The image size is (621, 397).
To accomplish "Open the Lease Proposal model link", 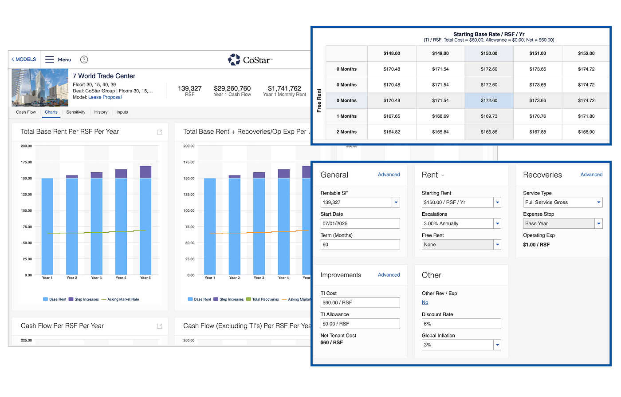I will click(105, 97).
